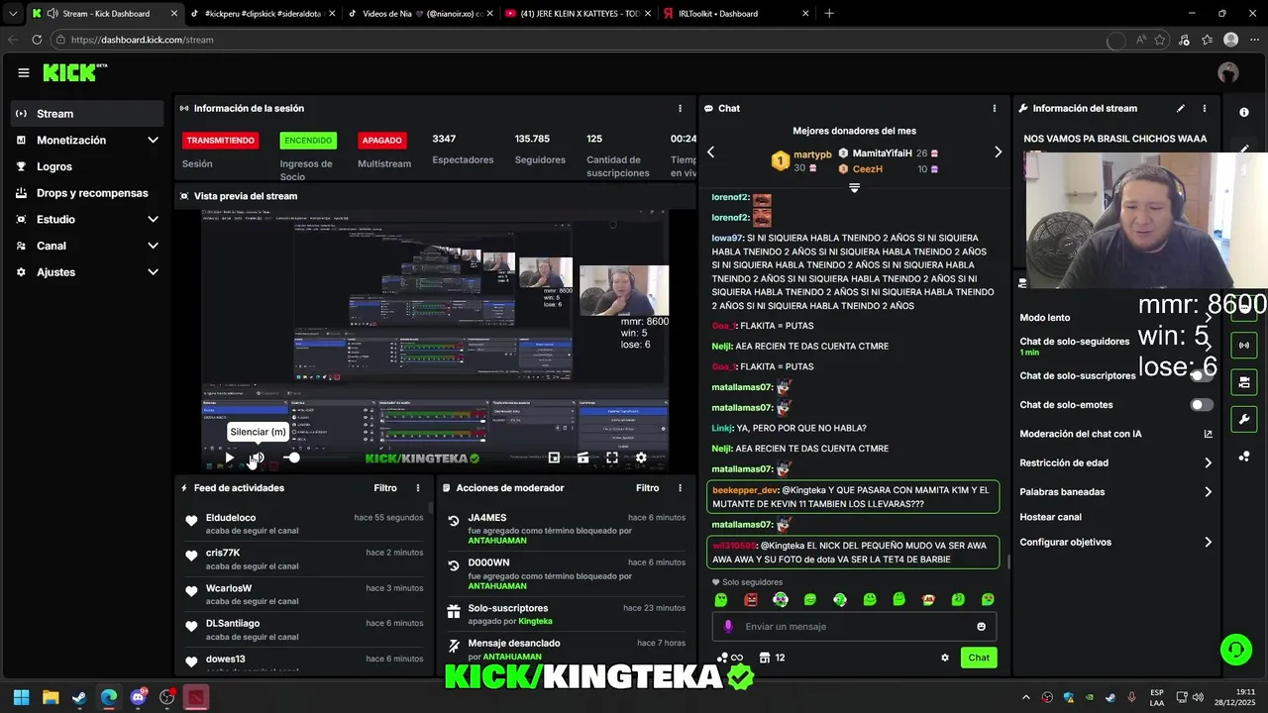
Task: Open Moderación del chat con IA link
Action: (x=1116, y=434)
